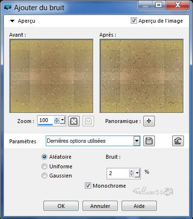Select the Uniforme radio option
The width and height of the screenshot is (193, 219).
44,166
